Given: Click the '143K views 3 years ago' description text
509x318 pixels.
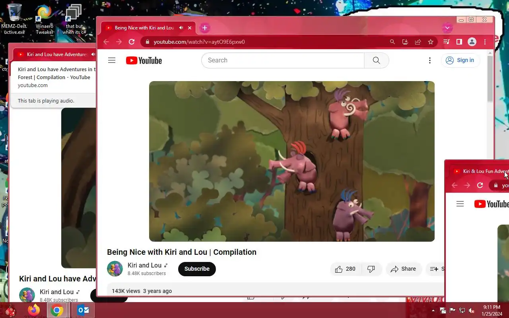Looking at the screenshot, I should coord(142,291).
